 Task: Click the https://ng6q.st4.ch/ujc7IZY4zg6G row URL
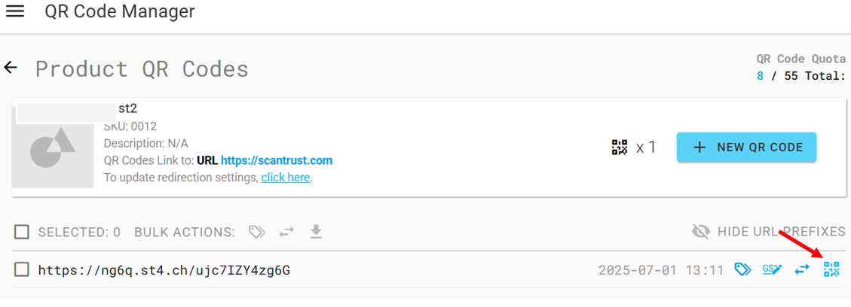click(x=165, y=269)
